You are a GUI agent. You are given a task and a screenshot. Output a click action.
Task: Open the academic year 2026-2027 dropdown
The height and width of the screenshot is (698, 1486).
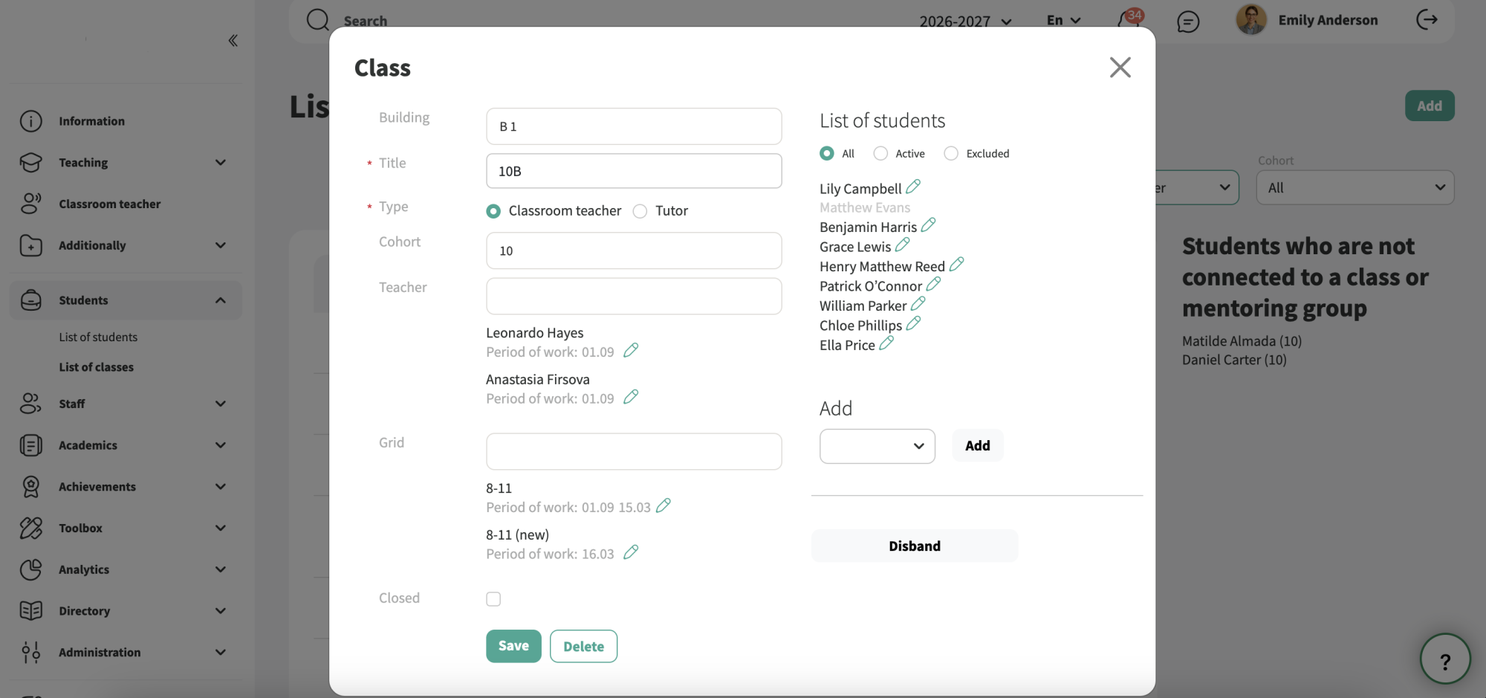965,22
